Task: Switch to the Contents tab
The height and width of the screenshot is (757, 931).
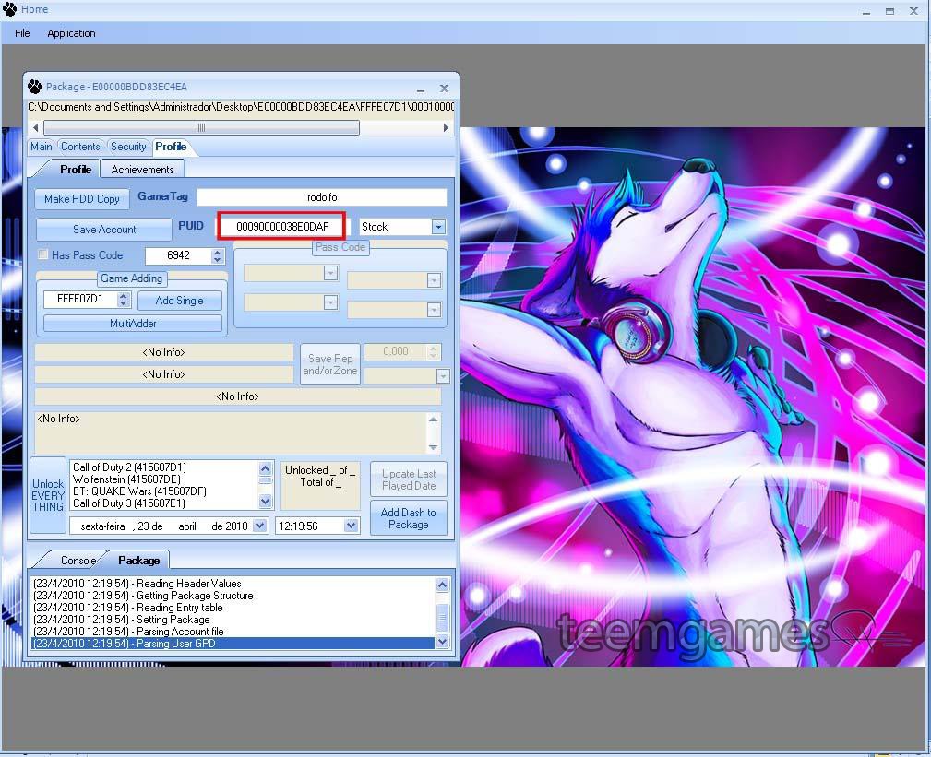Action: 80,146
